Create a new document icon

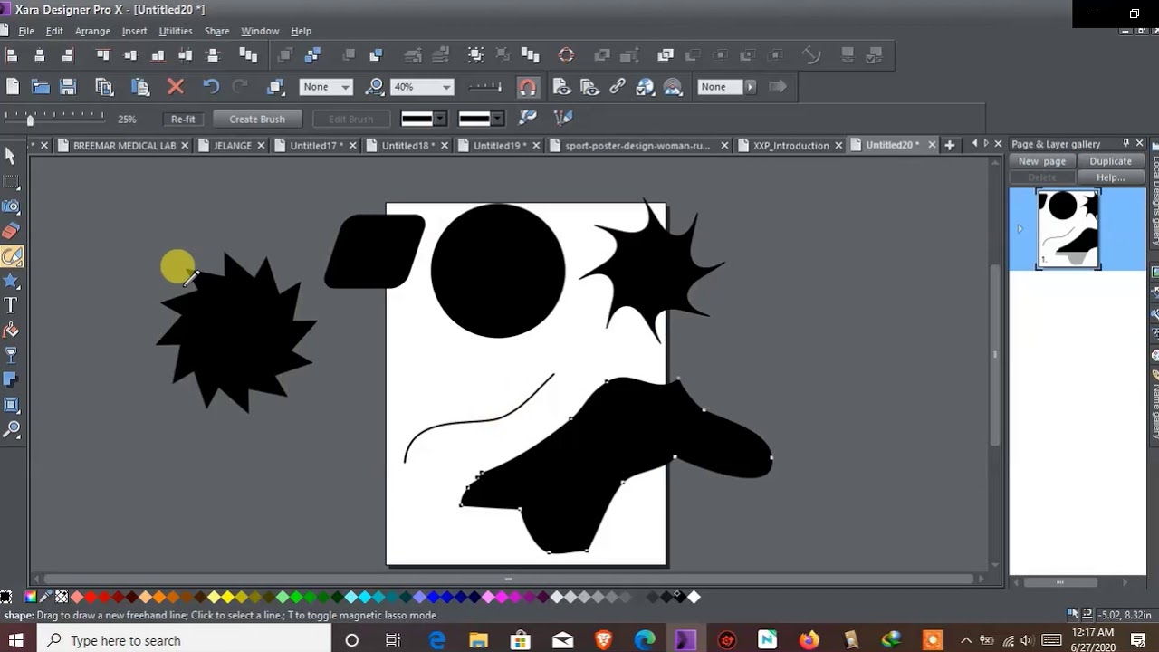12,87
